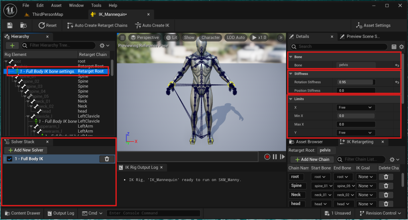Viewport: 408px width, 220px height.
Task: Click the step forward playback button
Action: click(282, 157)
